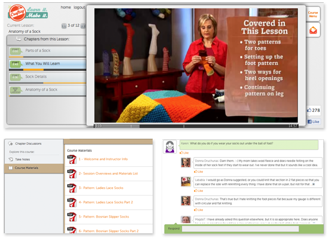328x238 pixels.
Task: Open Pattern: Ladies Lace Socks PDF link
Action: [101, 188]
